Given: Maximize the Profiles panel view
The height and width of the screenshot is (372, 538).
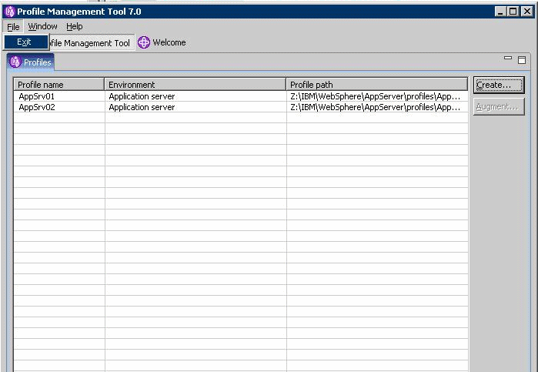Looking at the screenshot, I should coord(522,59).
